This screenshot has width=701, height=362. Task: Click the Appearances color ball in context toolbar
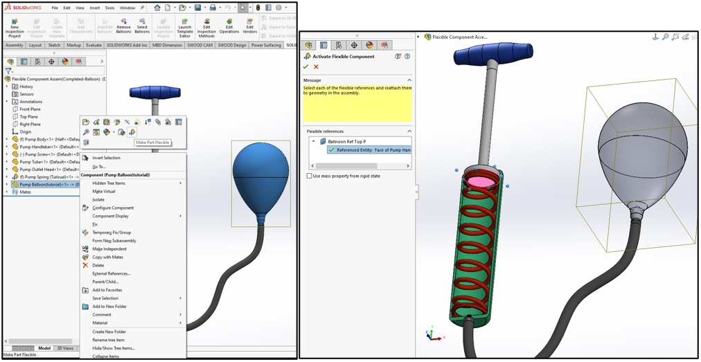[107, 132]
